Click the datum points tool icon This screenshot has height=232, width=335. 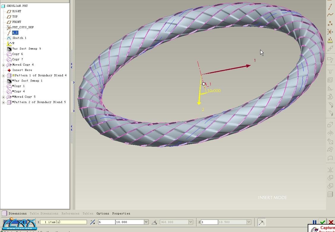330,23
